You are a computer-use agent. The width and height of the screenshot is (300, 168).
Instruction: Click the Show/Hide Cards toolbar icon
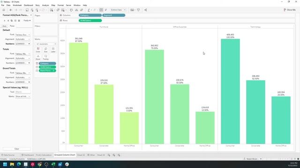[x=132, y=10]
